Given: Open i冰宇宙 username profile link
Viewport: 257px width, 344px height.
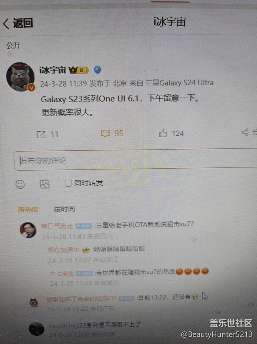Looking at the screenshot, I should [x=53, y=70].
